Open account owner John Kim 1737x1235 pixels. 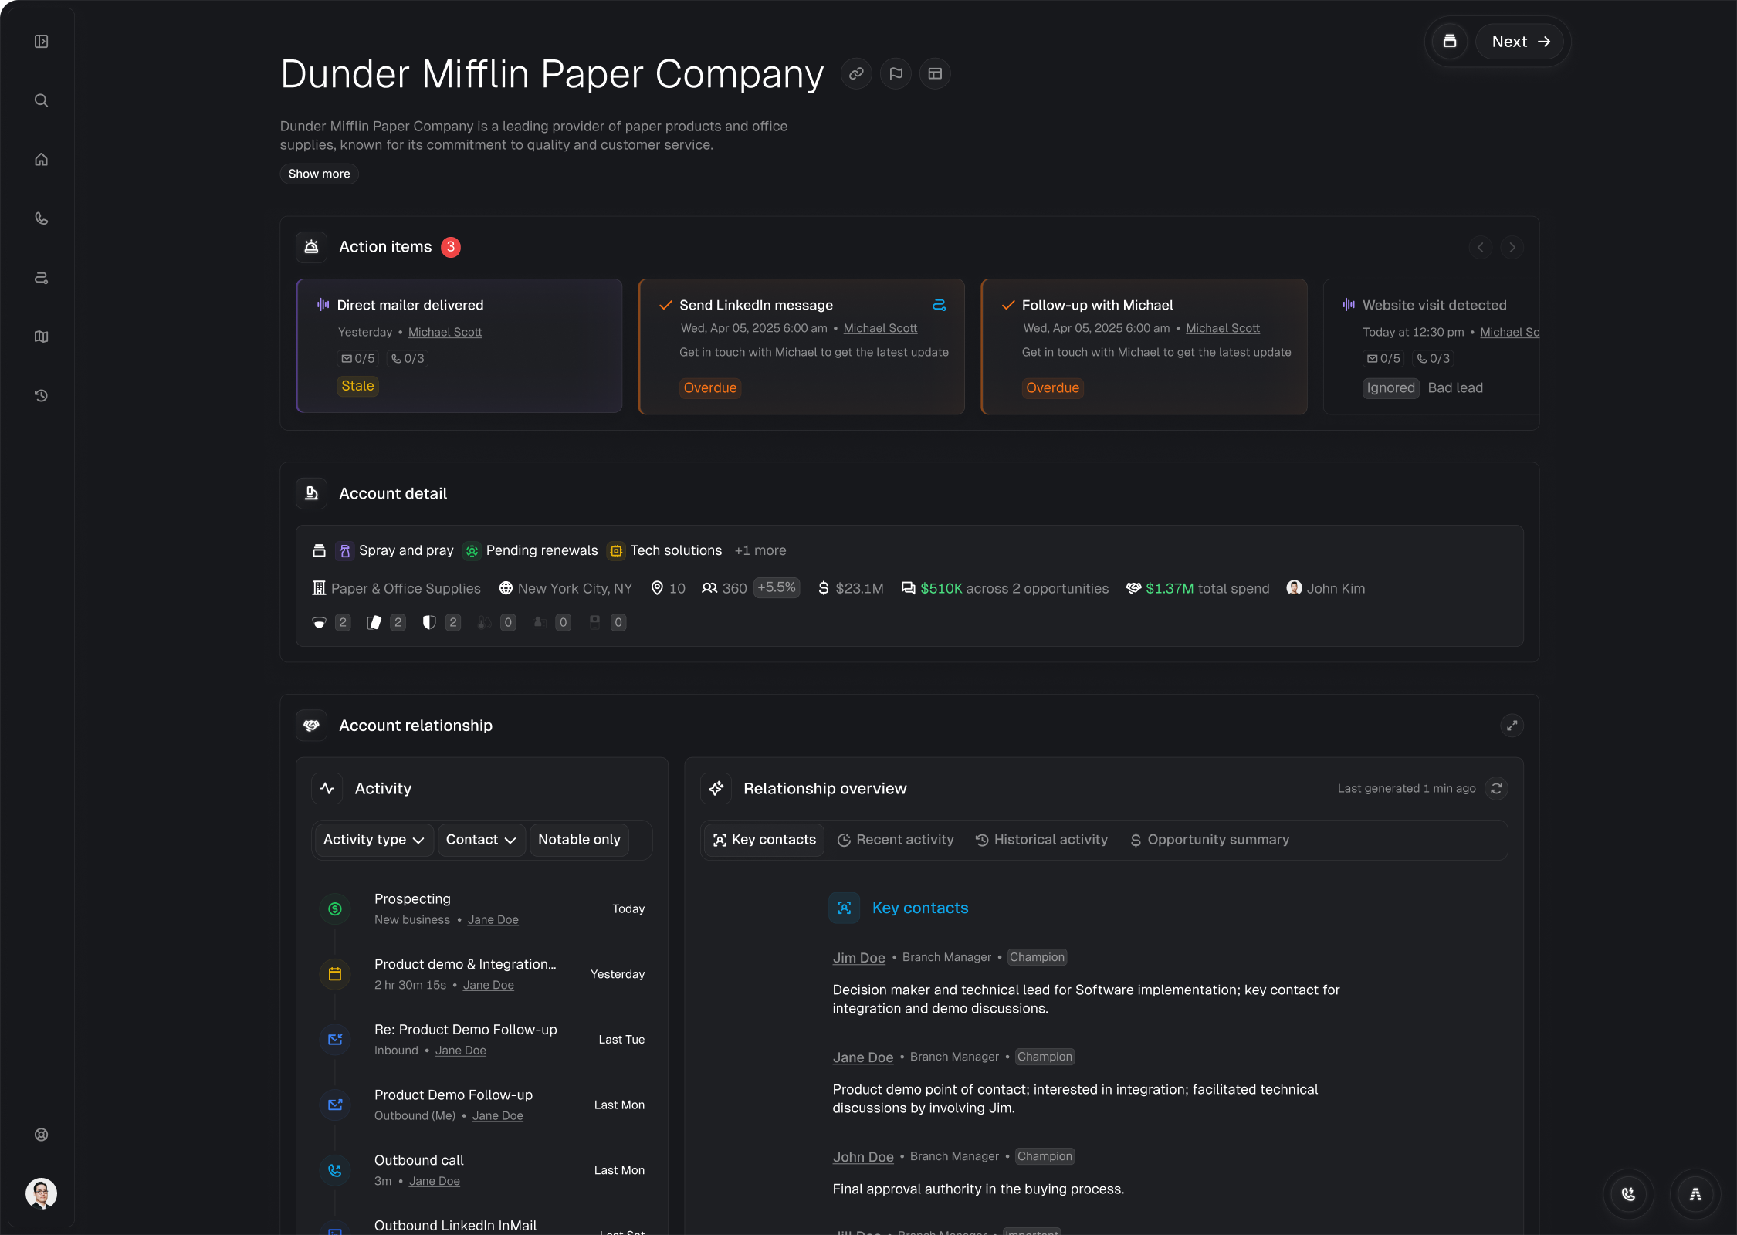point(1326,588)
